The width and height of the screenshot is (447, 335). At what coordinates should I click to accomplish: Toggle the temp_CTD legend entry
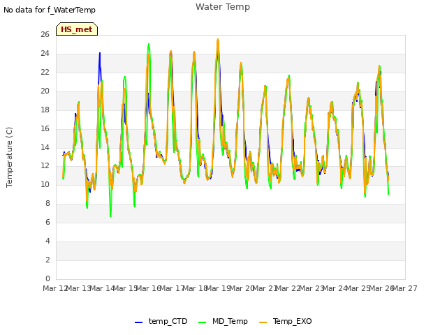click(161, 321)
